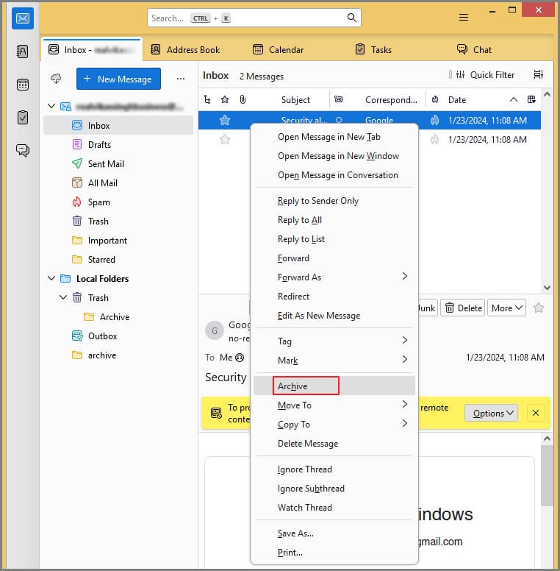Open the Tasks icon in left sidebar
Screen dimensions: 560x571
(x=23, y=118)
